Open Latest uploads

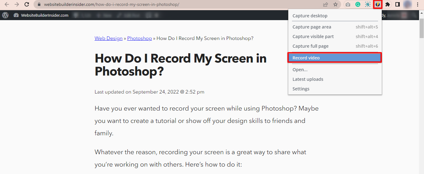pyautogui.click(x=335, y=79)
